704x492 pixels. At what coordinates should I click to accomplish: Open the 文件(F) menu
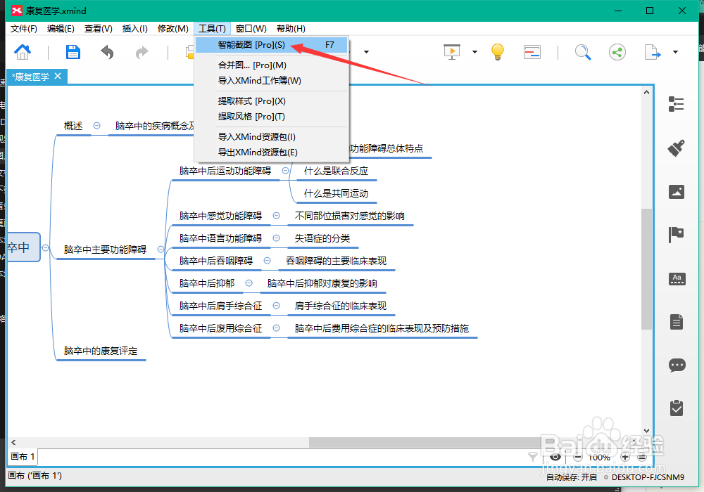coord(24,29)
